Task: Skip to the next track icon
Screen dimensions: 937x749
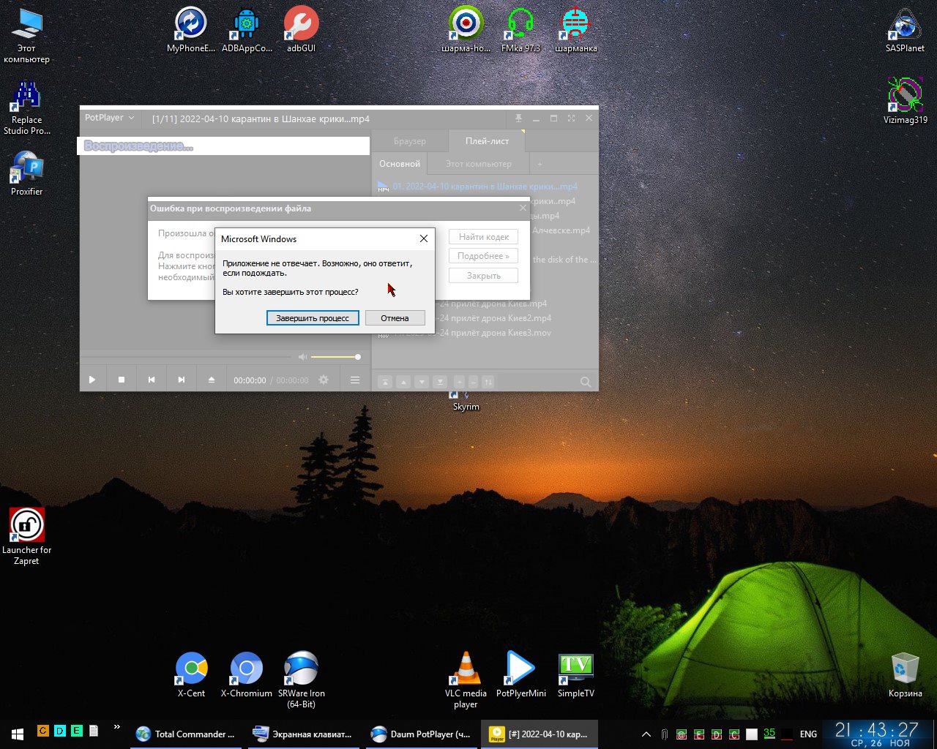Action: tap(181, 380)
